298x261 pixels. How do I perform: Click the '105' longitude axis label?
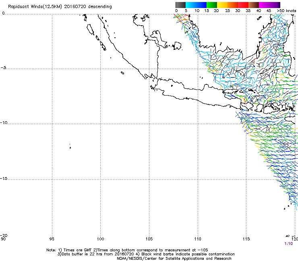point(149,239)
